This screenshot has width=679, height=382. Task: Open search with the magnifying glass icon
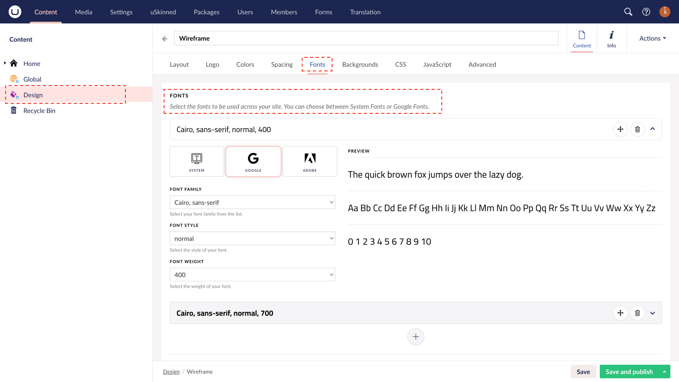(628, 12)
